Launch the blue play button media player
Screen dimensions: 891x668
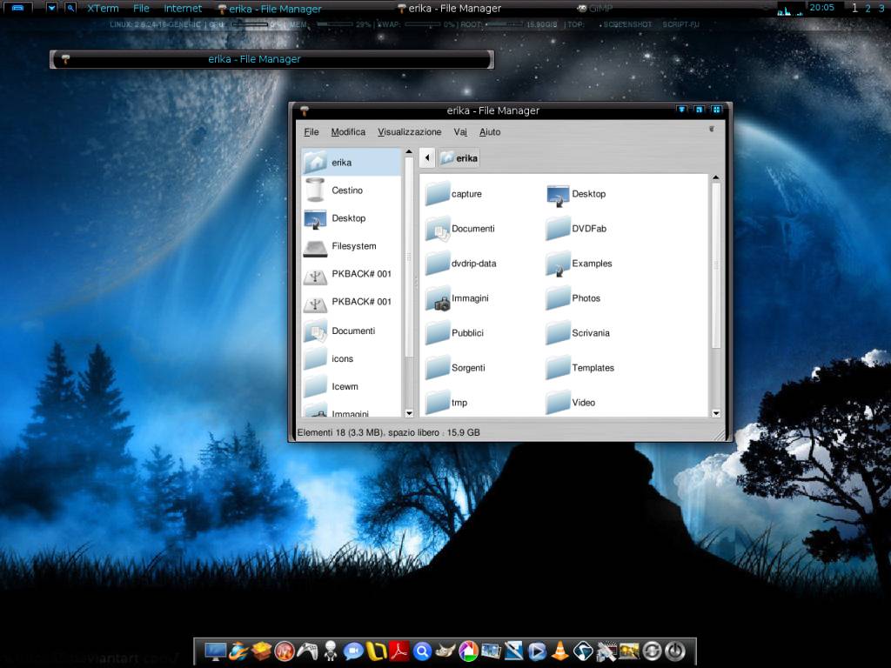coord(537,651)
